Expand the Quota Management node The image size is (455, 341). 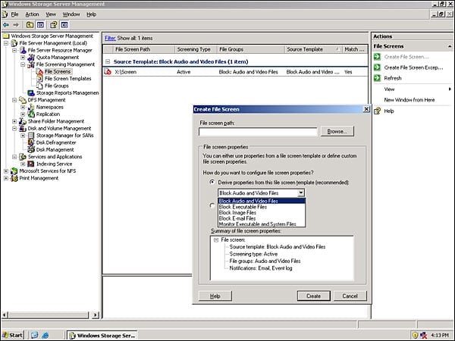(23, 58)
